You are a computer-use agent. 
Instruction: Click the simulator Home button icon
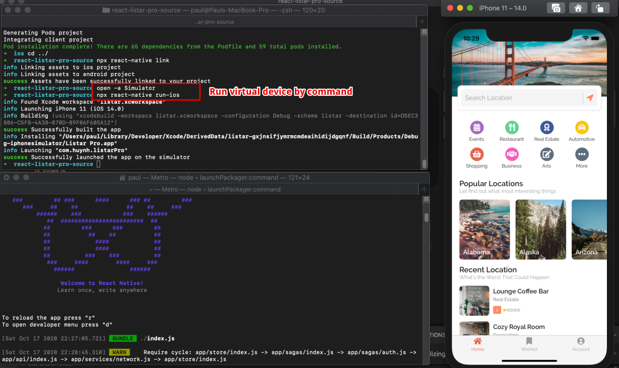click(578, 8)
